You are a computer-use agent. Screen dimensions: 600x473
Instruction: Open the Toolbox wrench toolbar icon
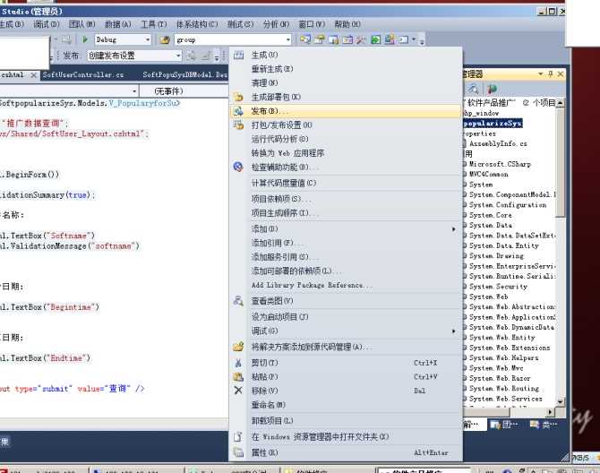tap(361, 39)
